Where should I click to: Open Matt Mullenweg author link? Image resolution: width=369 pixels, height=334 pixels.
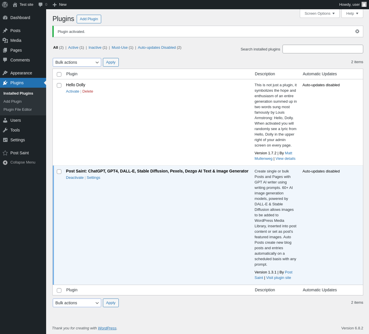(288, 153)
